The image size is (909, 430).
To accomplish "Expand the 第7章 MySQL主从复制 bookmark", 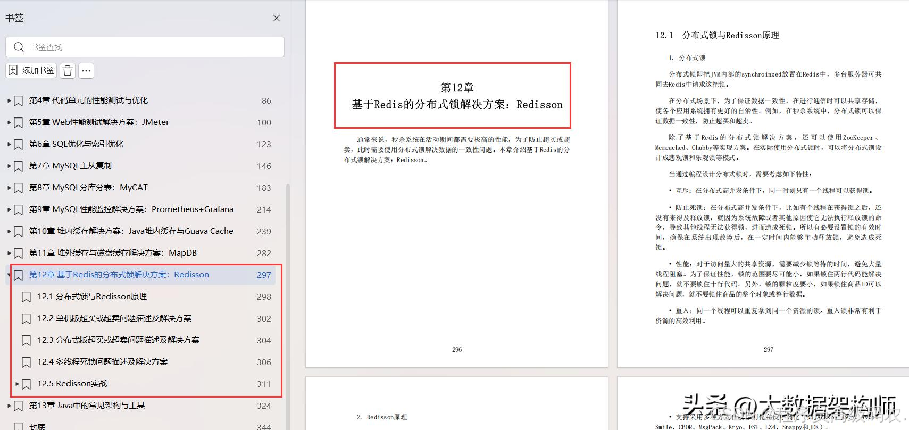I will coord(9,166).
